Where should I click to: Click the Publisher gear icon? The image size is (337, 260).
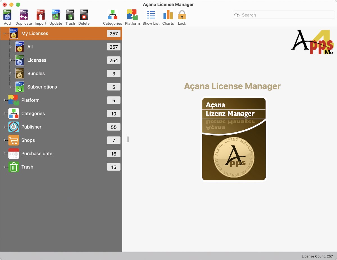(x=14, y=127)
